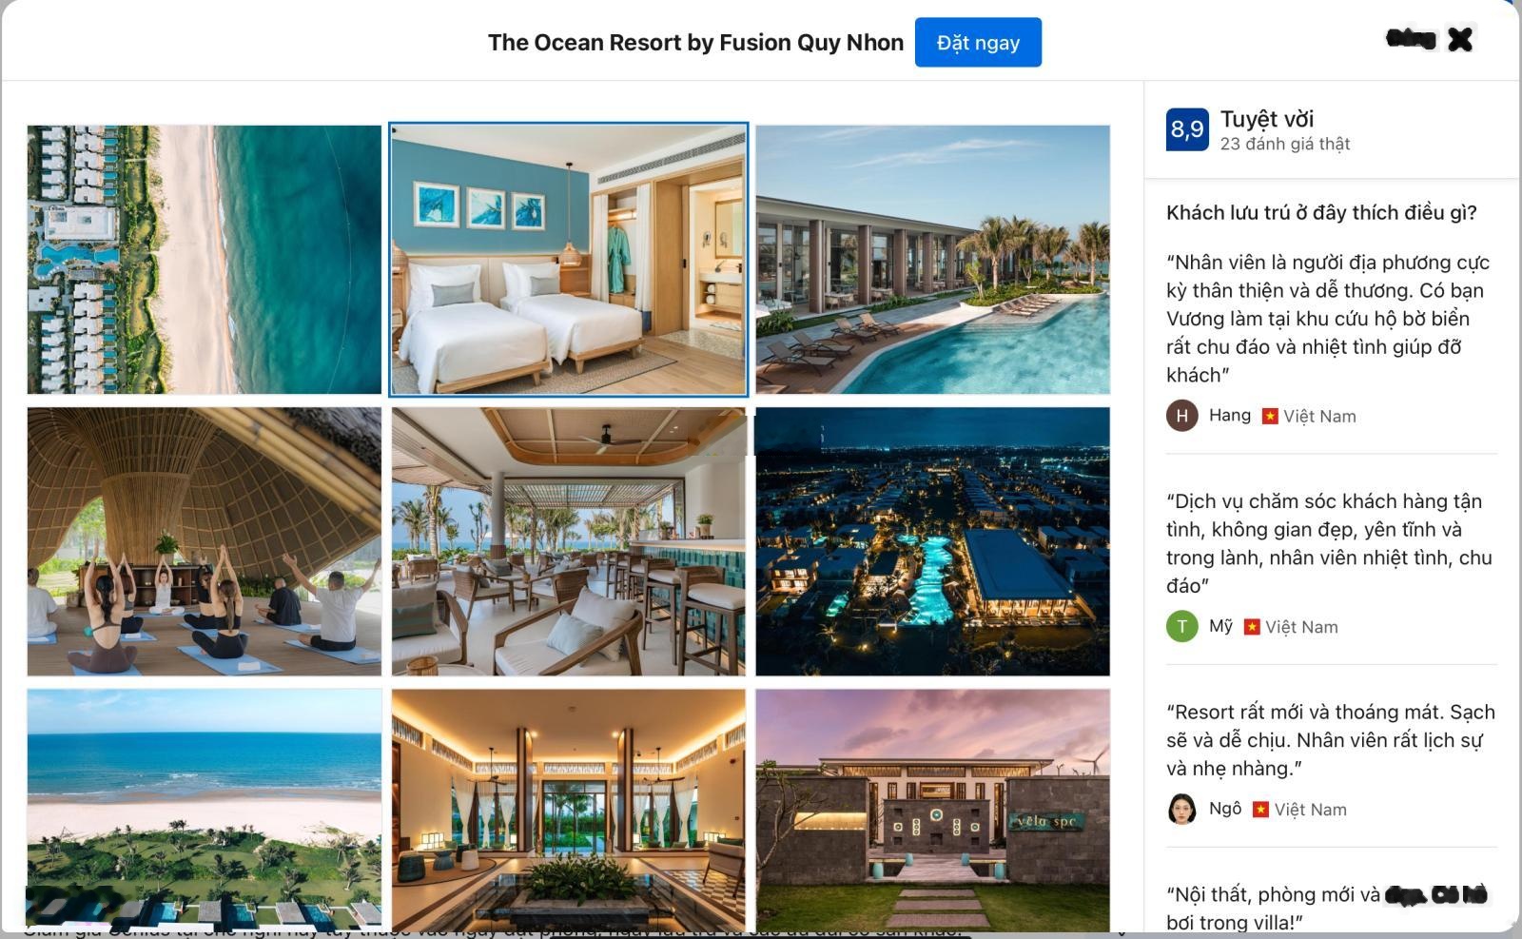Open the Vela Spa entrance photo

932,810
